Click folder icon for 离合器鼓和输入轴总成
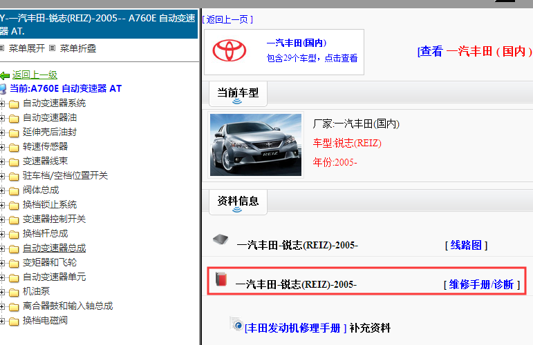The width and height of the screenshot is (533, 345). [14, 307]
